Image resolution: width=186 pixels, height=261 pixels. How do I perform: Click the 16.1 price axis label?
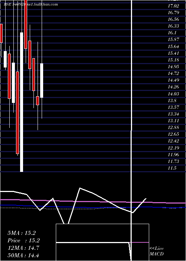[172, 33]
